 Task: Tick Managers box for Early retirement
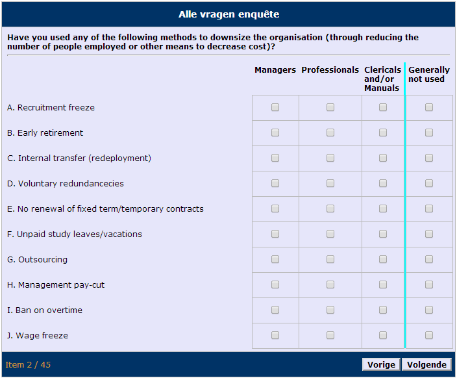pyautogui.click(x=275, y=133)
